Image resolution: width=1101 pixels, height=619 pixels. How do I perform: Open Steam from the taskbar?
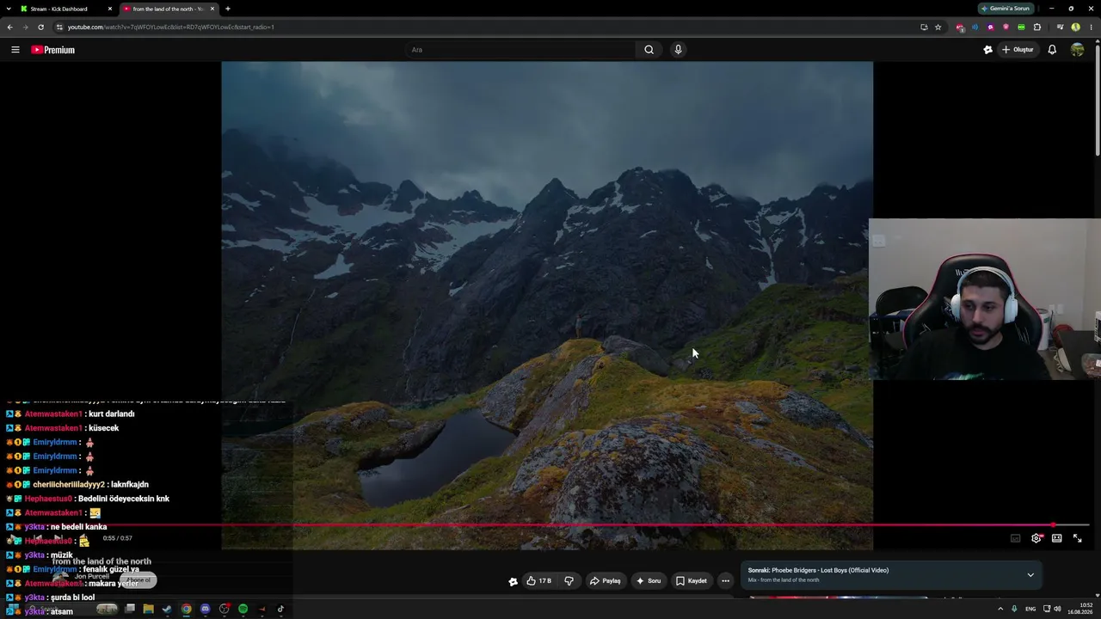point(167,610)
